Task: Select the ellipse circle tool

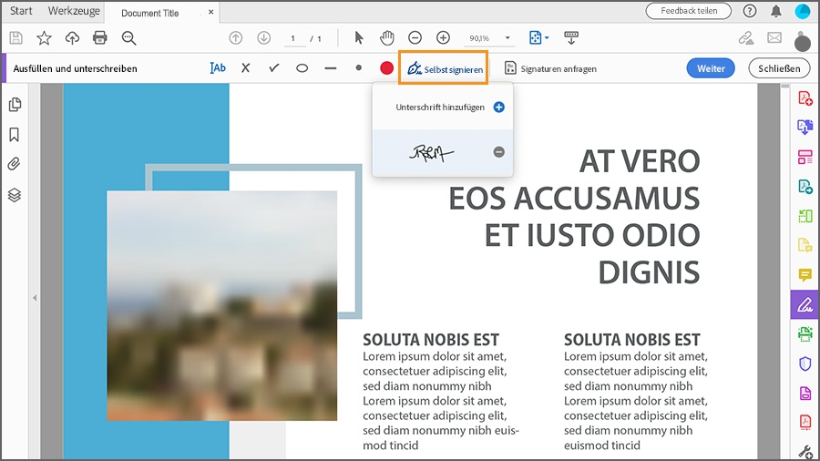Action: click(302, 68)
